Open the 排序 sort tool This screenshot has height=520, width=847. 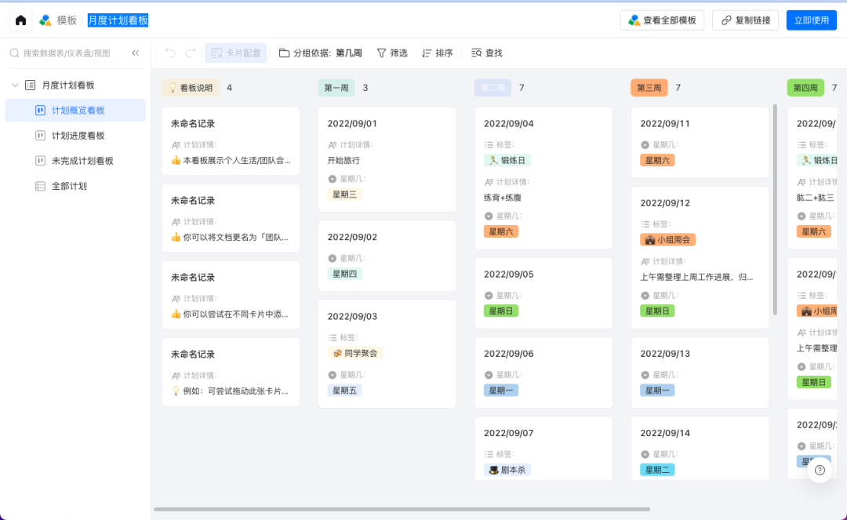tap(438, 53)
